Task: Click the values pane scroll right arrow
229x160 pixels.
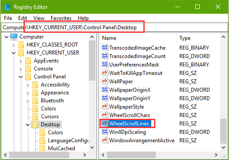Action: pyautogui.click(x=216, y=155)
